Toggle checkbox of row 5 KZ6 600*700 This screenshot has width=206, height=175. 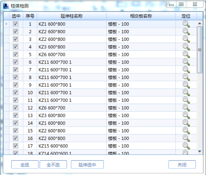click(x=15, y=55)
